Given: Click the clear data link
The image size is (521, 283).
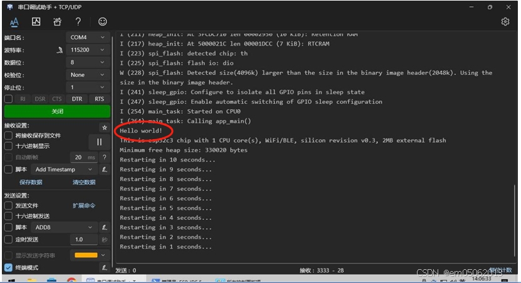Looking at the screenshot, I should (x=84, y=182).
